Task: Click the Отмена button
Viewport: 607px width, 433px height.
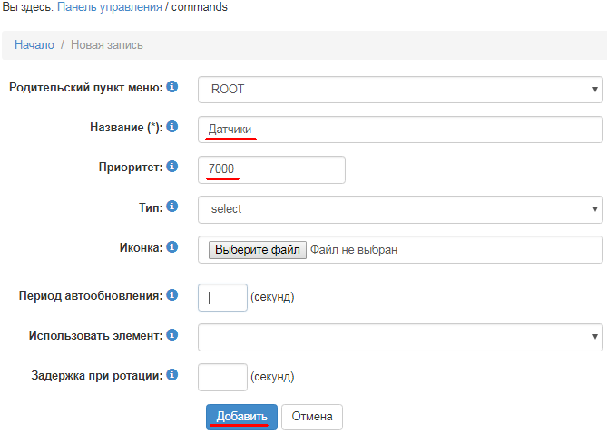Action: click(x=312, y=417)
